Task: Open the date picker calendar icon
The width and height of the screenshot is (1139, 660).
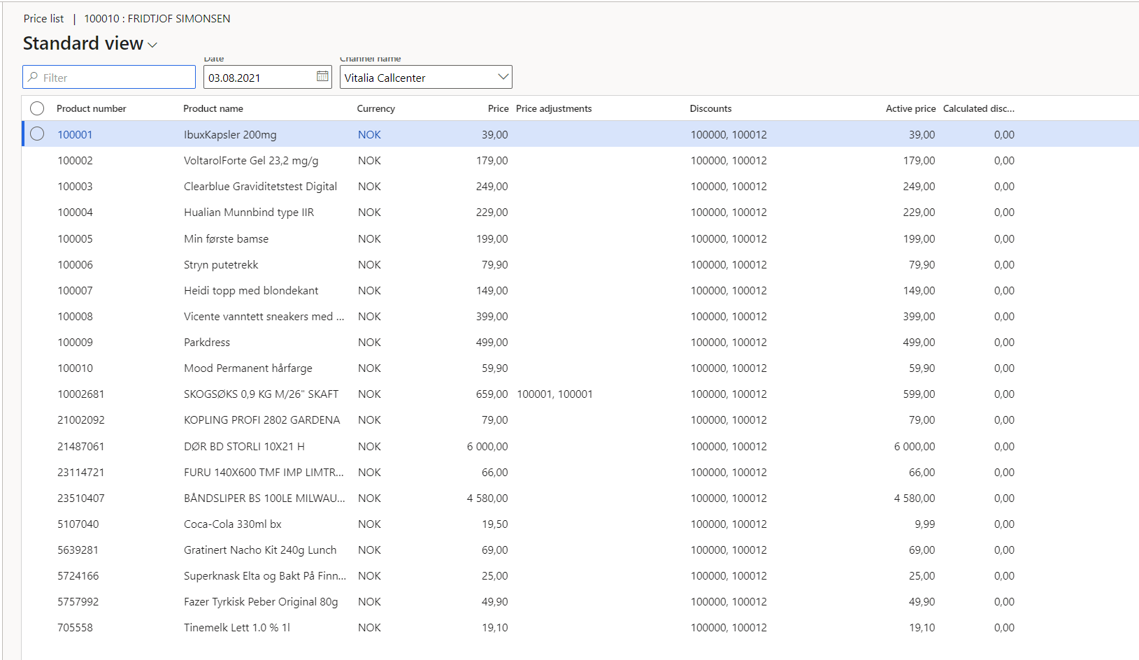Action: [322, 77]
